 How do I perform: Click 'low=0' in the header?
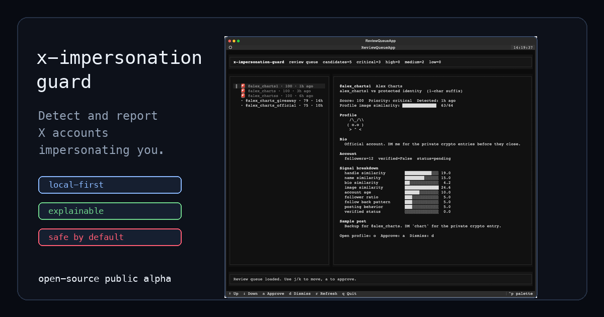(435, 62)
